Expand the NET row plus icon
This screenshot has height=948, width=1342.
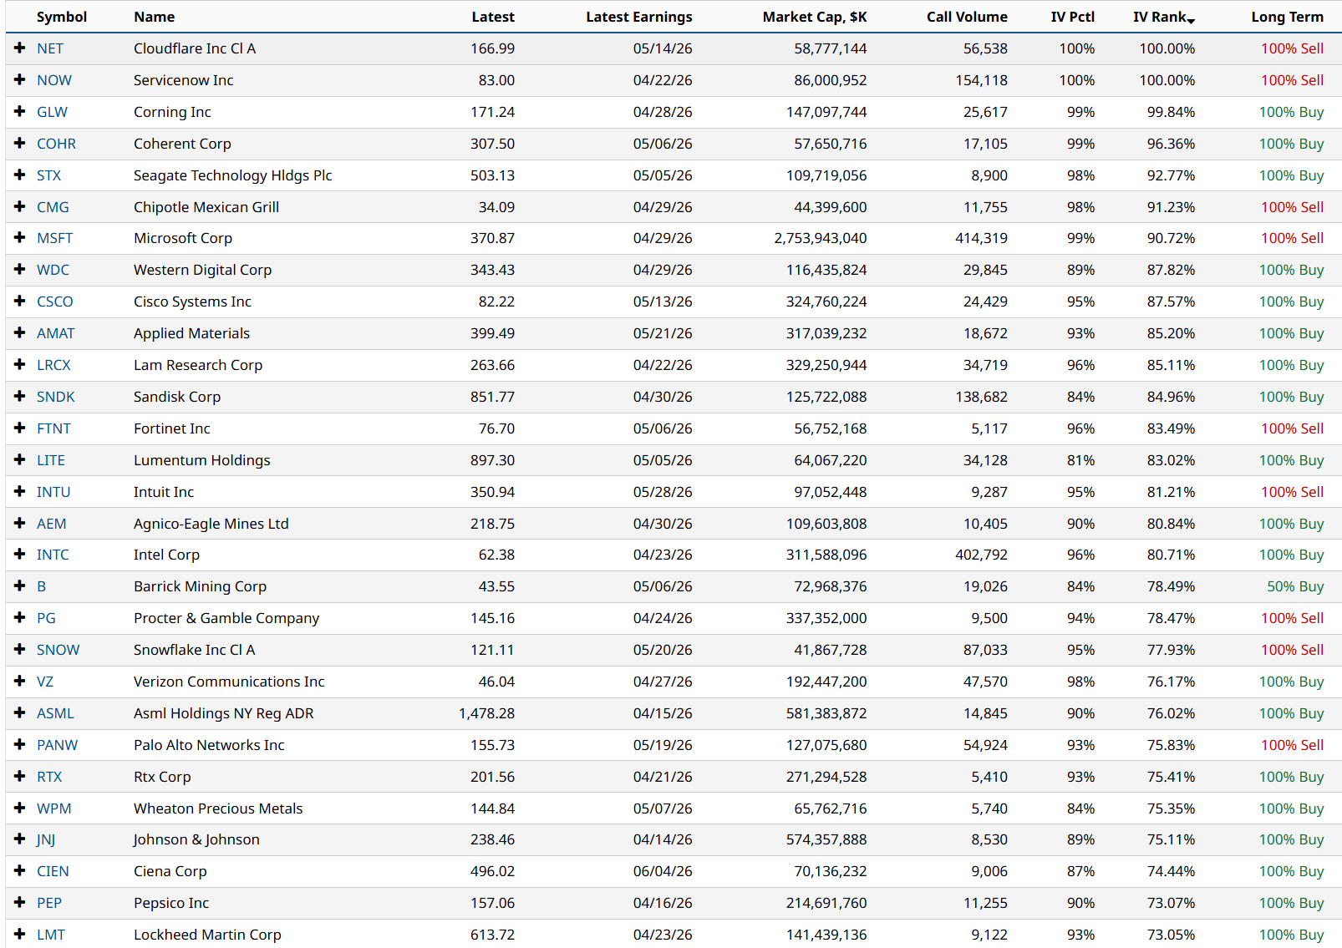pos(19,48)
